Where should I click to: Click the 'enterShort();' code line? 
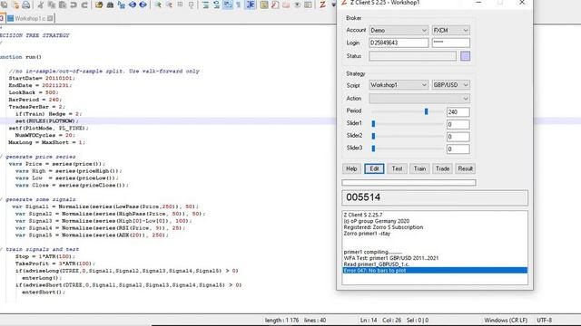(x=43, y=292)
